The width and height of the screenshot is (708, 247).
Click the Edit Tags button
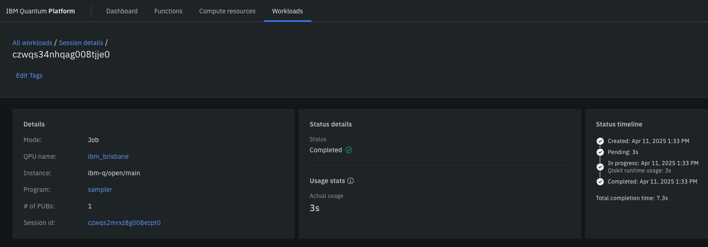click(x=29, y=75)
